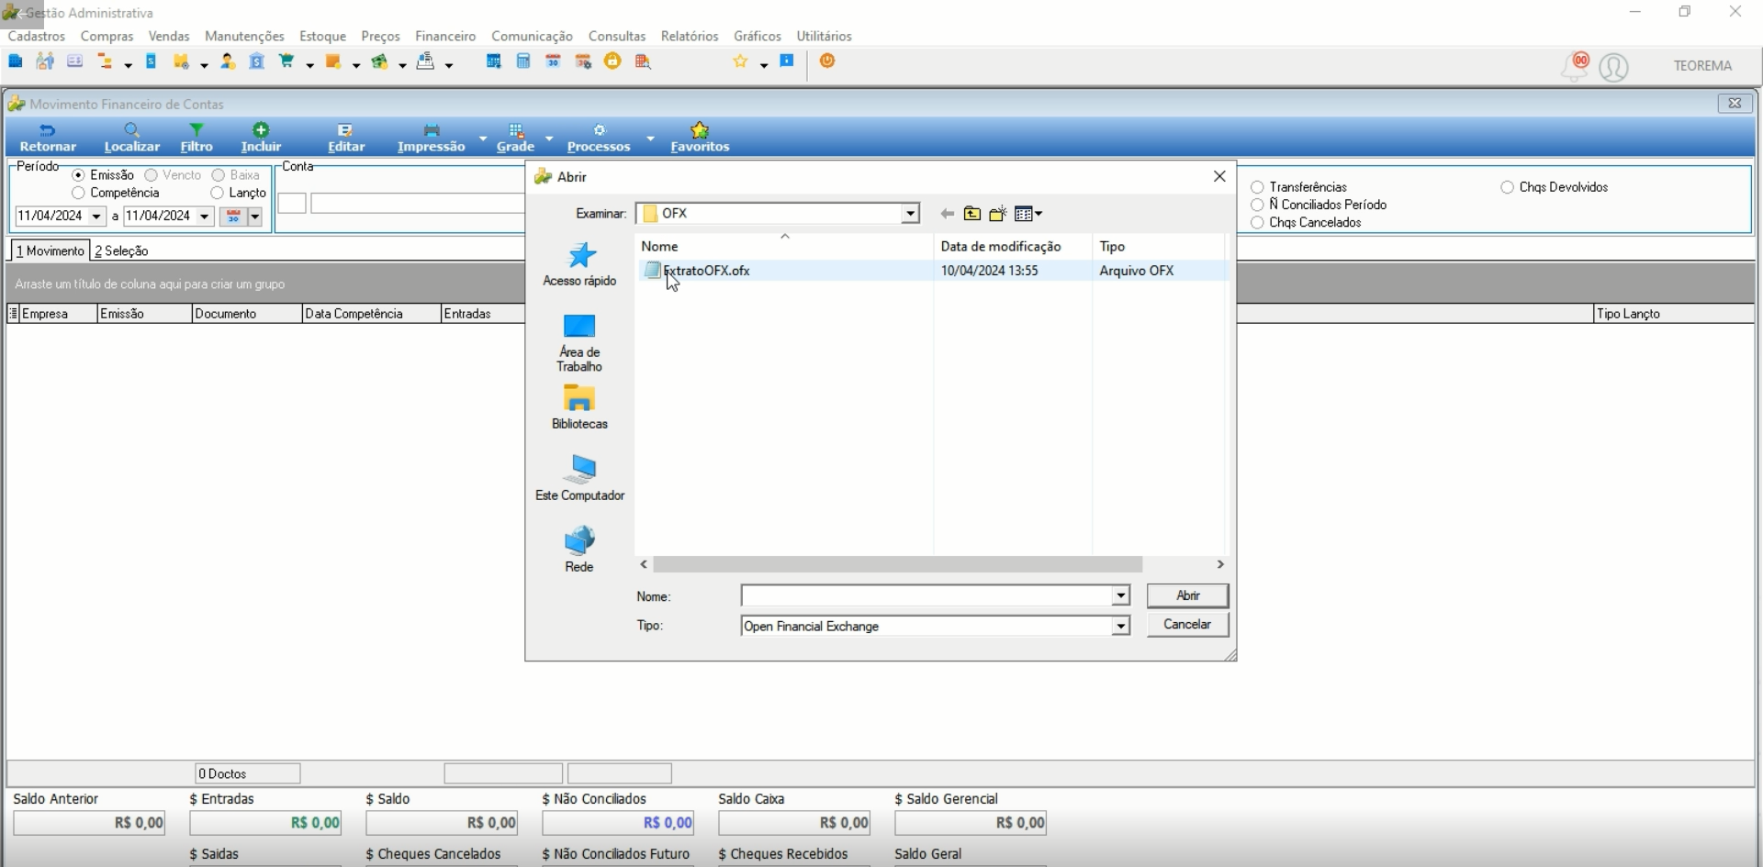Open the view menu dropdown in Abrir dialog
1763x867 pixels.
click(1028, 214)
